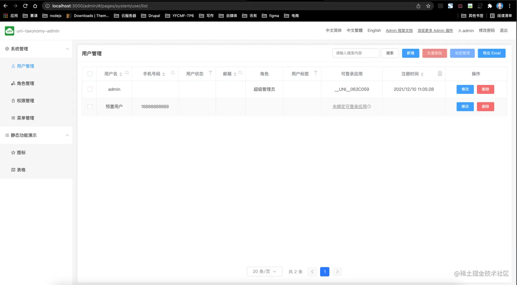Click the uni logo in top left

pyautogui.click(x=9, y=31)
